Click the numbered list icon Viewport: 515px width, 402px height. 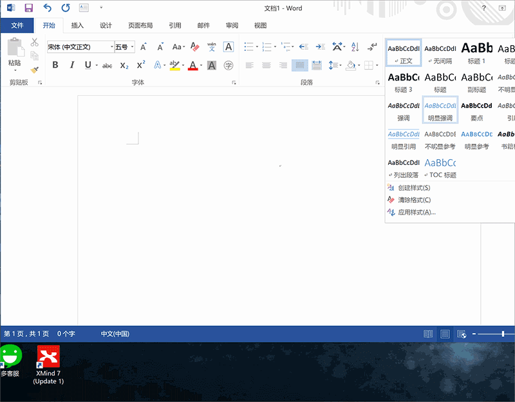tap(267, 46)
